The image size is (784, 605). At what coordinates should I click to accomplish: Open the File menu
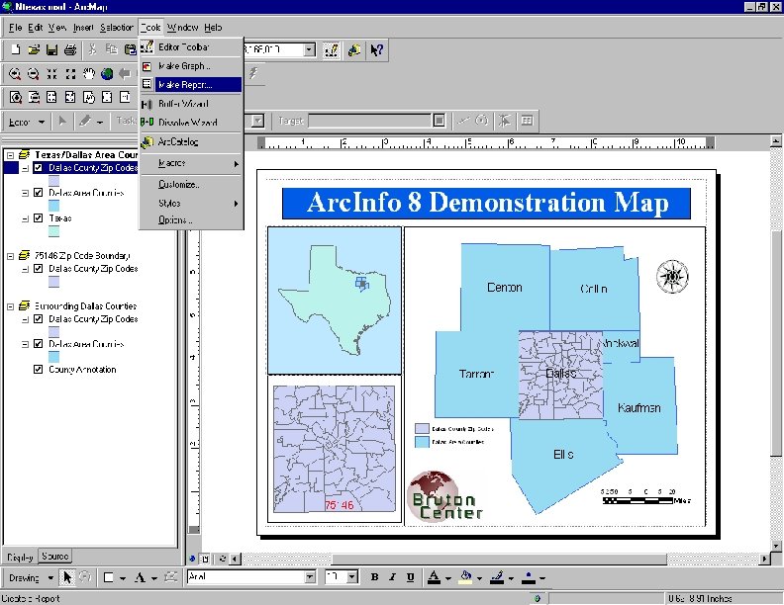click(15, 28)
